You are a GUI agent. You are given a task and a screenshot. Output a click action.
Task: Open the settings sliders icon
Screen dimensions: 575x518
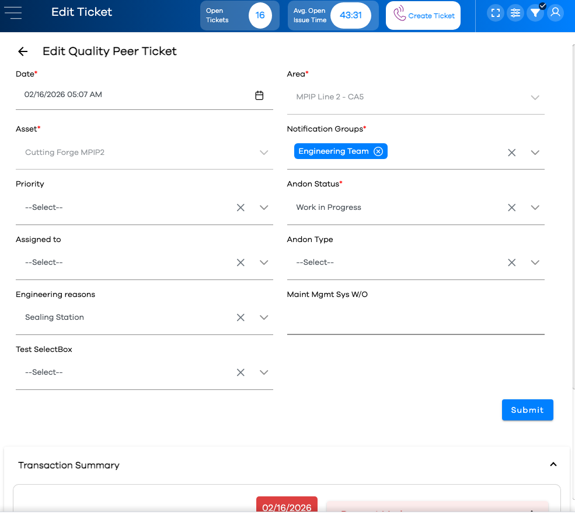(515, 13)
